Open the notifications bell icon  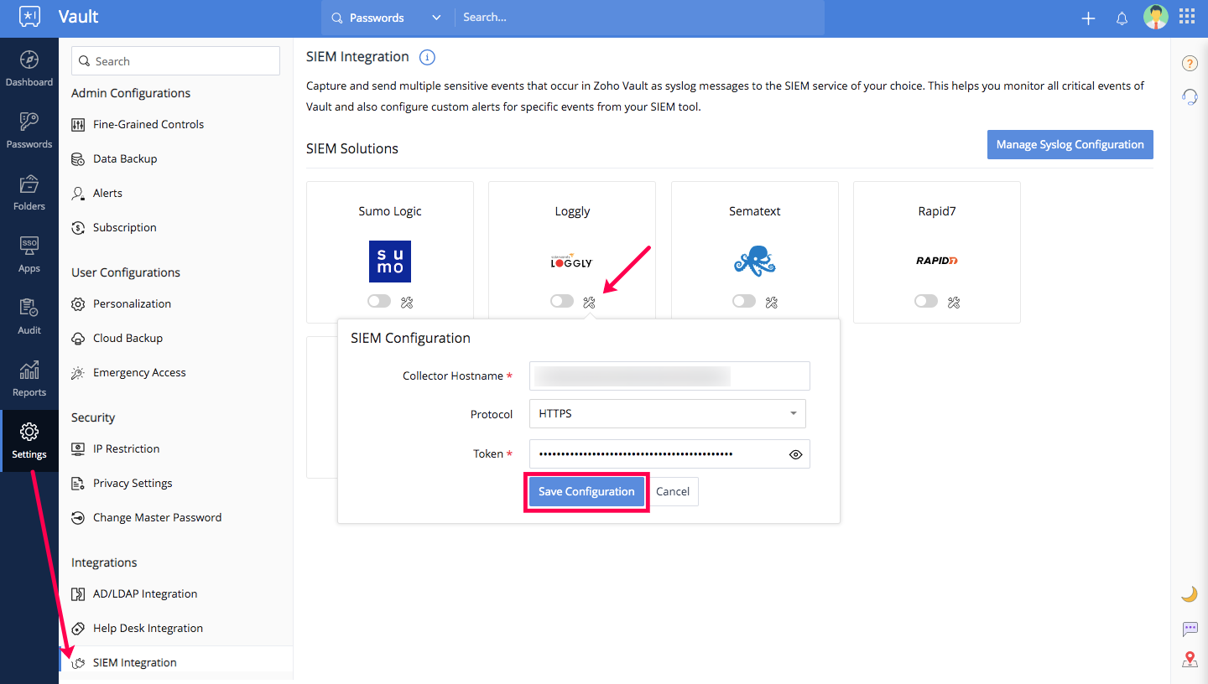pyautogui.click(x=1122, y=18)
